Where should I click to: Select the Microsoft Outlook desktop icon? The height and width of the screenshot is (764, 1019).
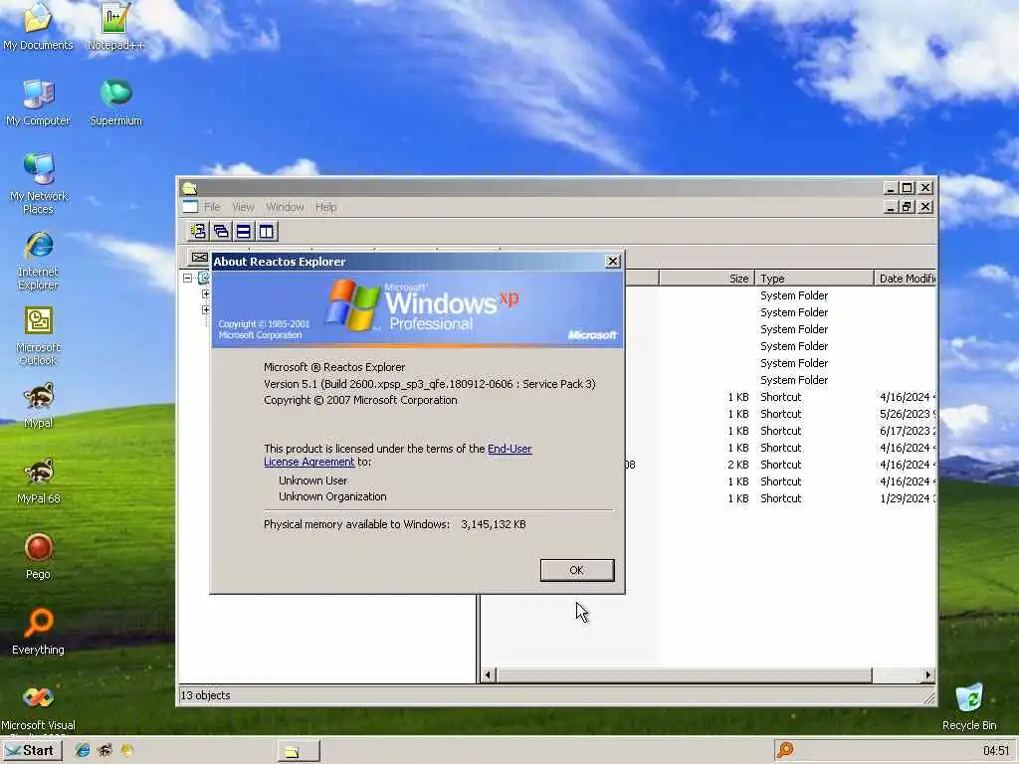(39, 336)
